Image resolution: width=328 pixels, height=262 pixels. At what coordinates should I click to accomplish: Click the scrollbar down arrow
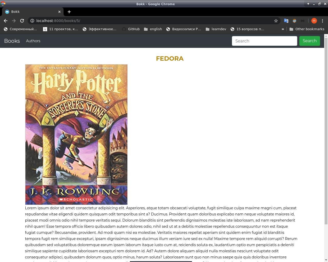pos(326,260)
